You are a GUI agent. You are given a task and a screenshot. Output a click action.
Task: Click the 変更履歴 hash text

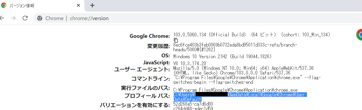tap(235, 47)
